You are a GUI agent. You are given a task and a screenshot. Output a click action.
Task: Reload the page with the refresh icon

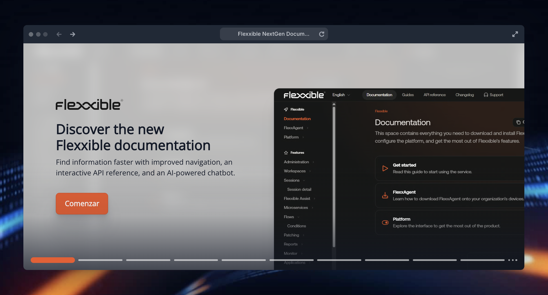pyautogui.click(x=322, y=34)
